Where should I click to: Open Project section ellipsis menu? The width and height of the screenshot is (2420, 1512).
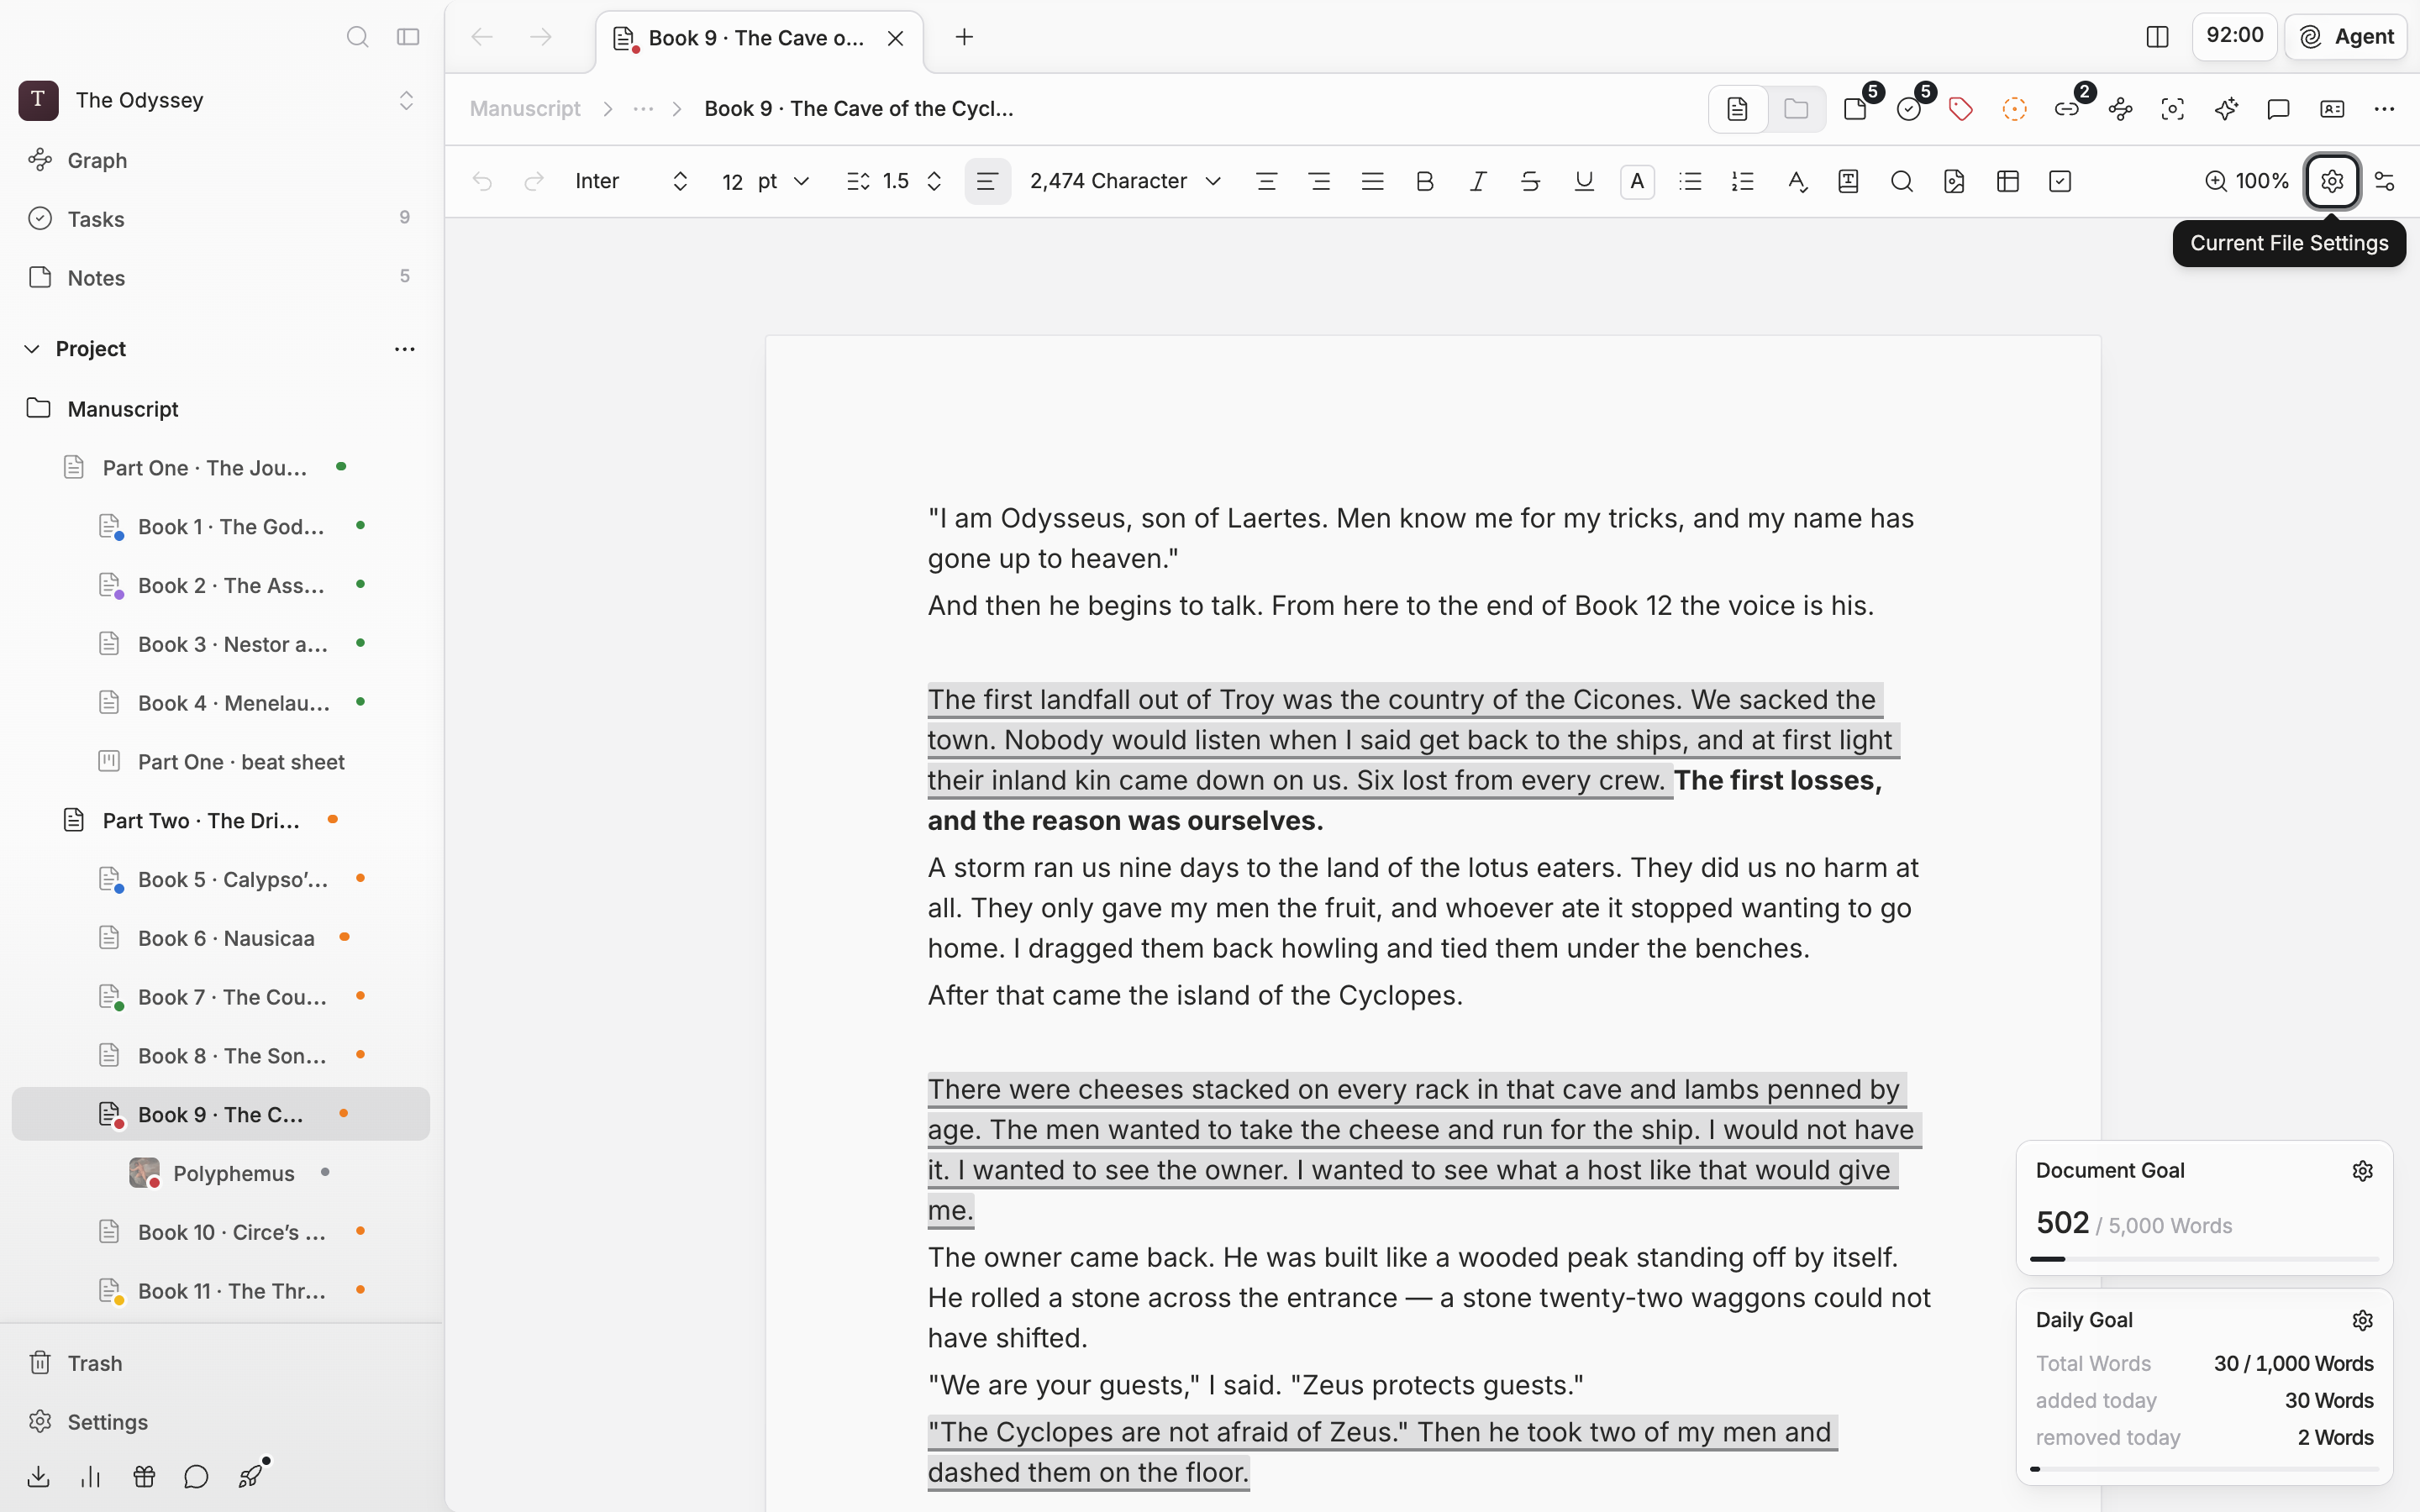pyautogui.click(x=405, y=349)
